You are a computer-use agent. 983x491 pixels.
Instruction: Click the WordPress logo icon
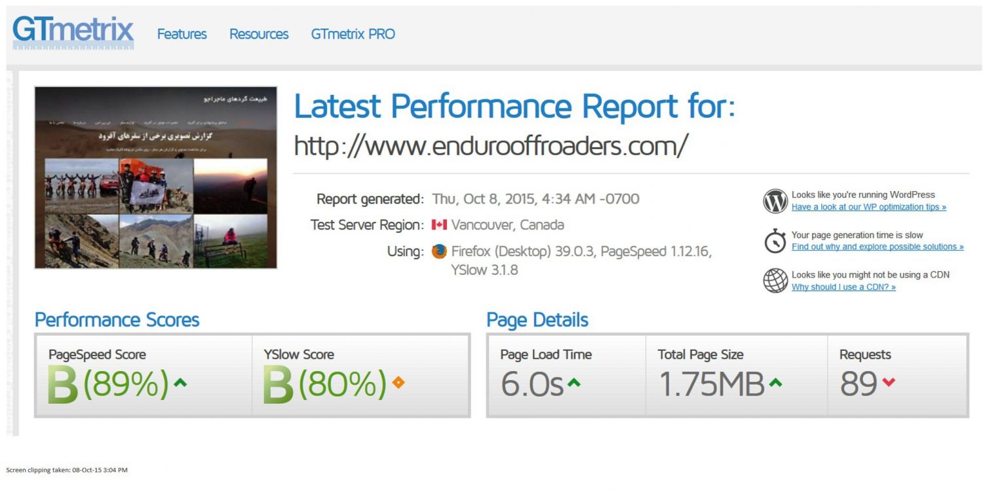[775, 201]
